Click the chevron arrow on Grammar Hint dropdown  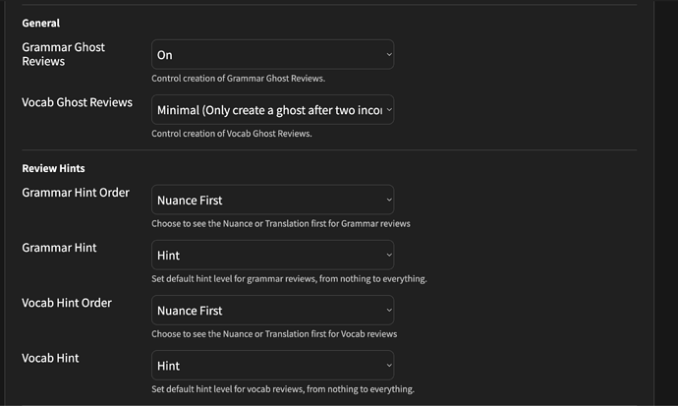pyautogui.click(x=389, y=255)
